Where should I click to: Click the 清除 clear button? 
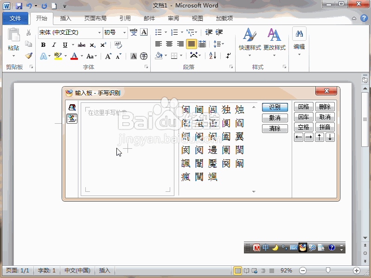point(275,129)
